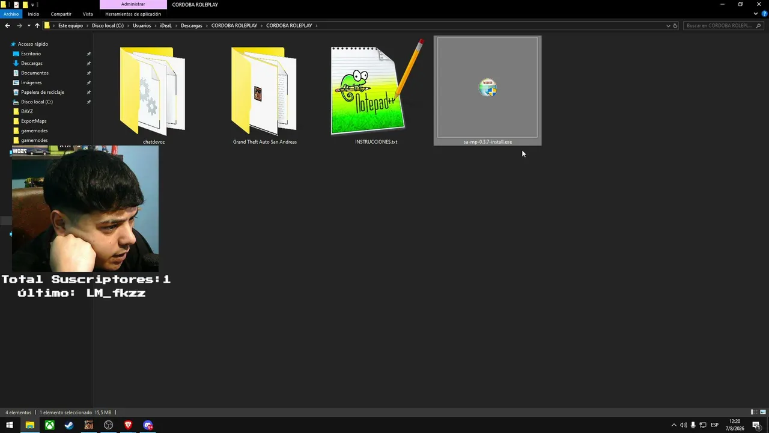Select the sa-mp-0.3.7-install.exe installer icon
The height and width of the screenshot is (433, 769).
pyautogui.click(x=487, y=88)
